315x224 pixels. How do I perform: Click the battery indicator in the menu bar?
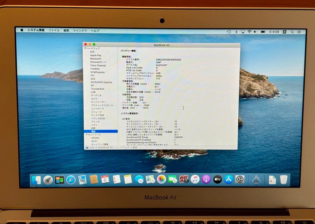pyautogui.click(x=263, y=32)
